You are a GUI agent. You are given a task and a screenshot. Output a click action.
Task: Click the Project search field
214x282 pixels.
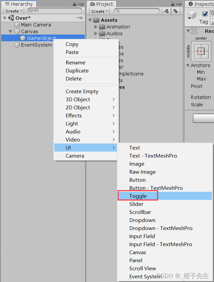point(137,11)
